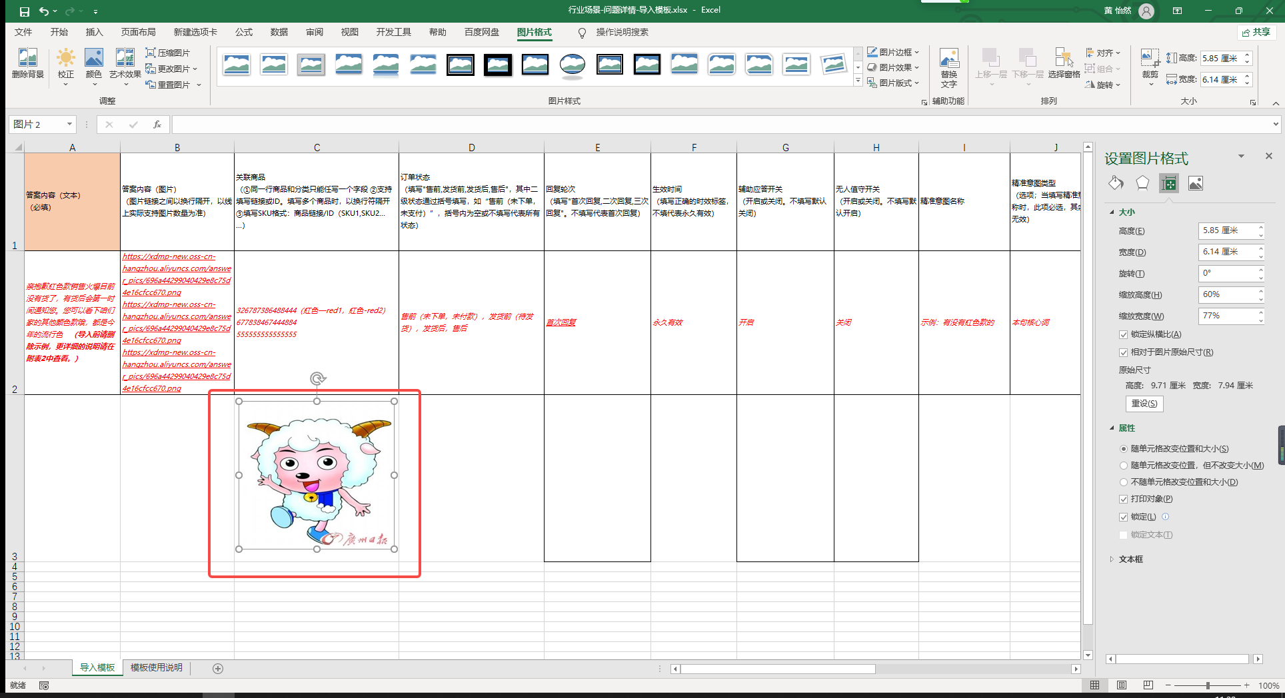Viewport: 1285px width, 698px height.
Task: Switch to Page Layout (页面布局) tab
Action: coord(138,32)
